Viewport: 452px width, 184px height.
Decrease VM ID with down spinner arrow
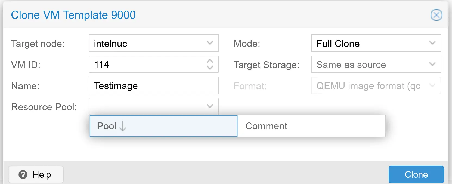tap(210, 68)
